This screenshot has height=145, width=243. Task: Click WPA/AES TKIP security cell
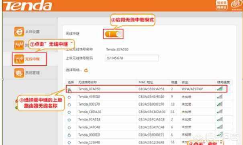(192, 89)
